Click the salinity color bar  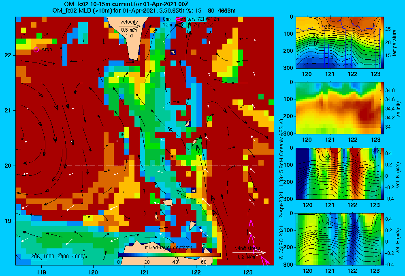pos(382,108)
